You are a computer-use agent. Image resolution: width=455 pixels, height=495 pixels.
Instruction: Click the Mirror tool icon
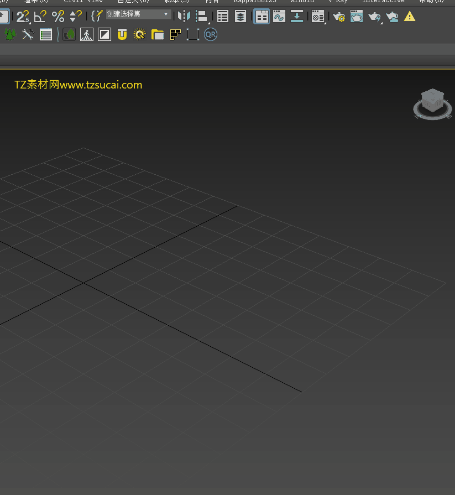point(184,17)
